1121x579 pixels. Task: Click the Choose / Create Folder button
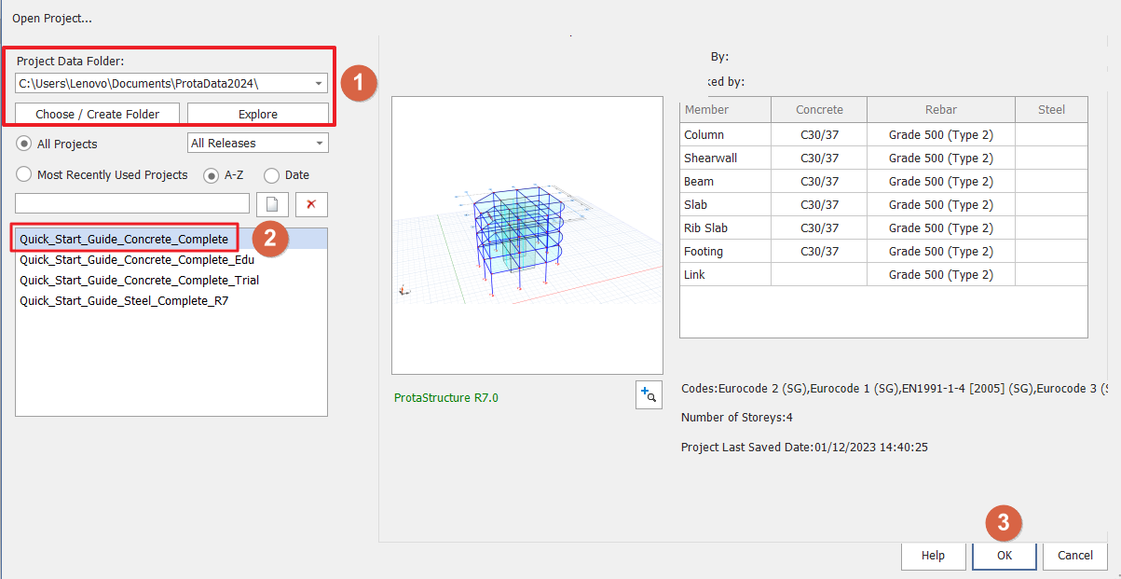click(x=98, y=114)
